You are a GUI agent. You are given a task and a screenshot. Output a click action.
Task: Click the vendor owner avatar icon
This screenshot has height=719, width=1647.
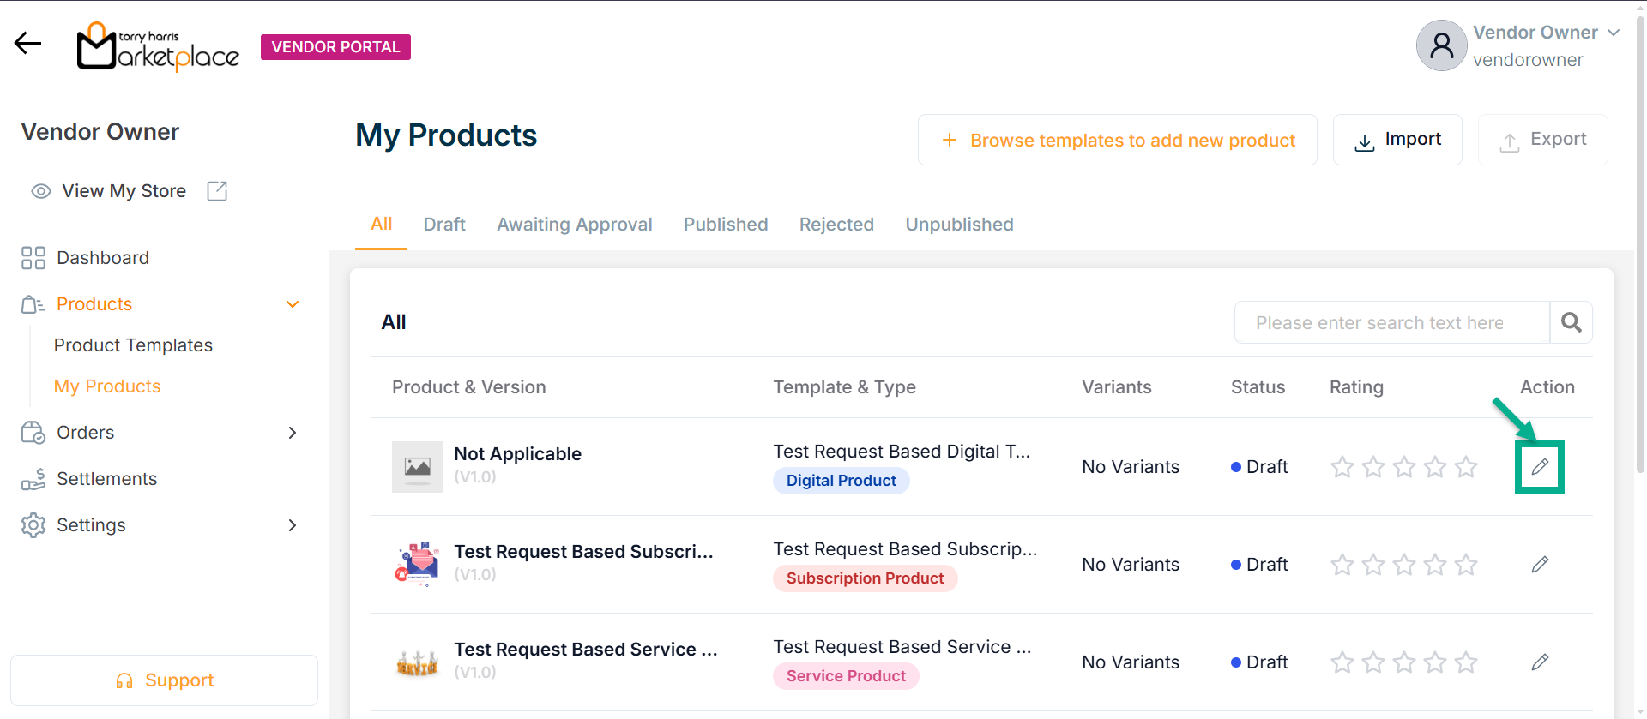[x=1441, y=45]
